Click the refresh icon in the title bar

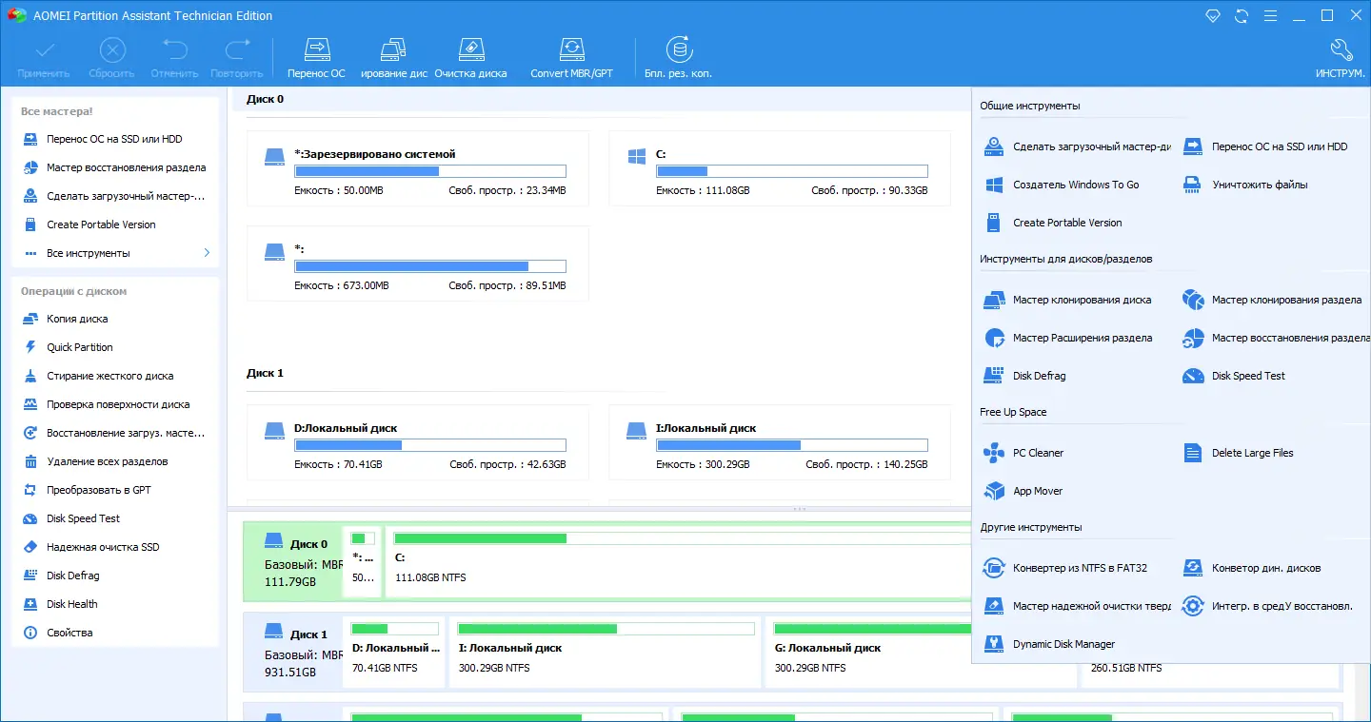point(1241,16)
